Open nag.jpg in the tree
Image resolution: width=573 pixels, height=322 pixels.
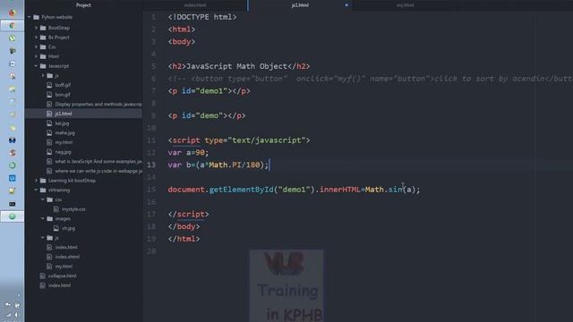coord(63,152)
